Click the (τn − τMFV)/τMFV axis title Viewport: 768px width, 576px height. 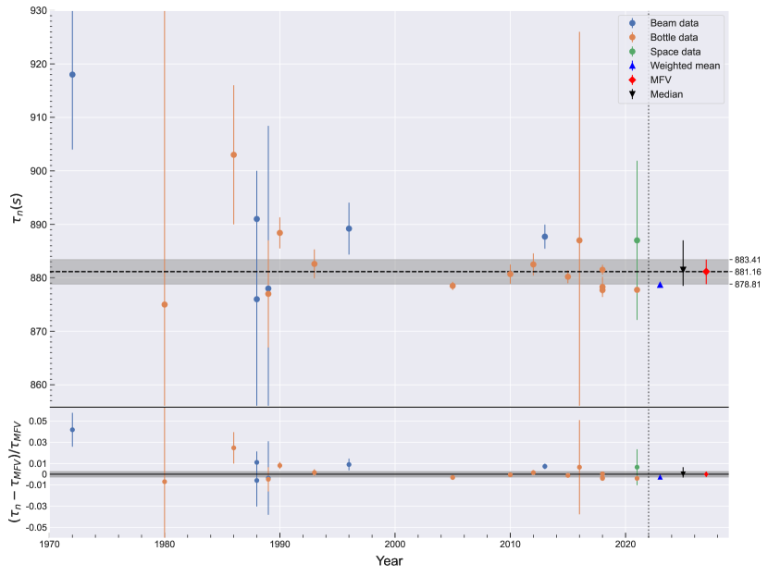point(15,472)
